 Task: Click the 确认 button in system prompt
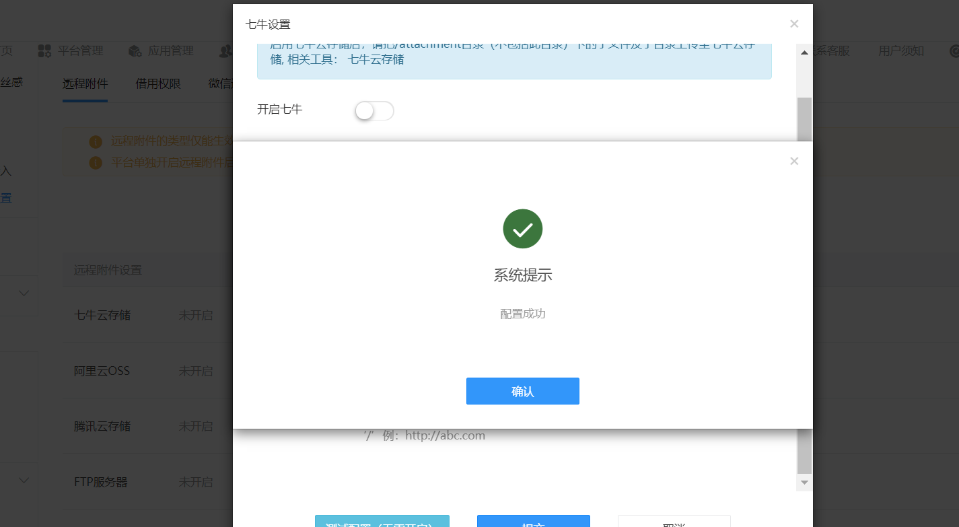pos(522,391)
